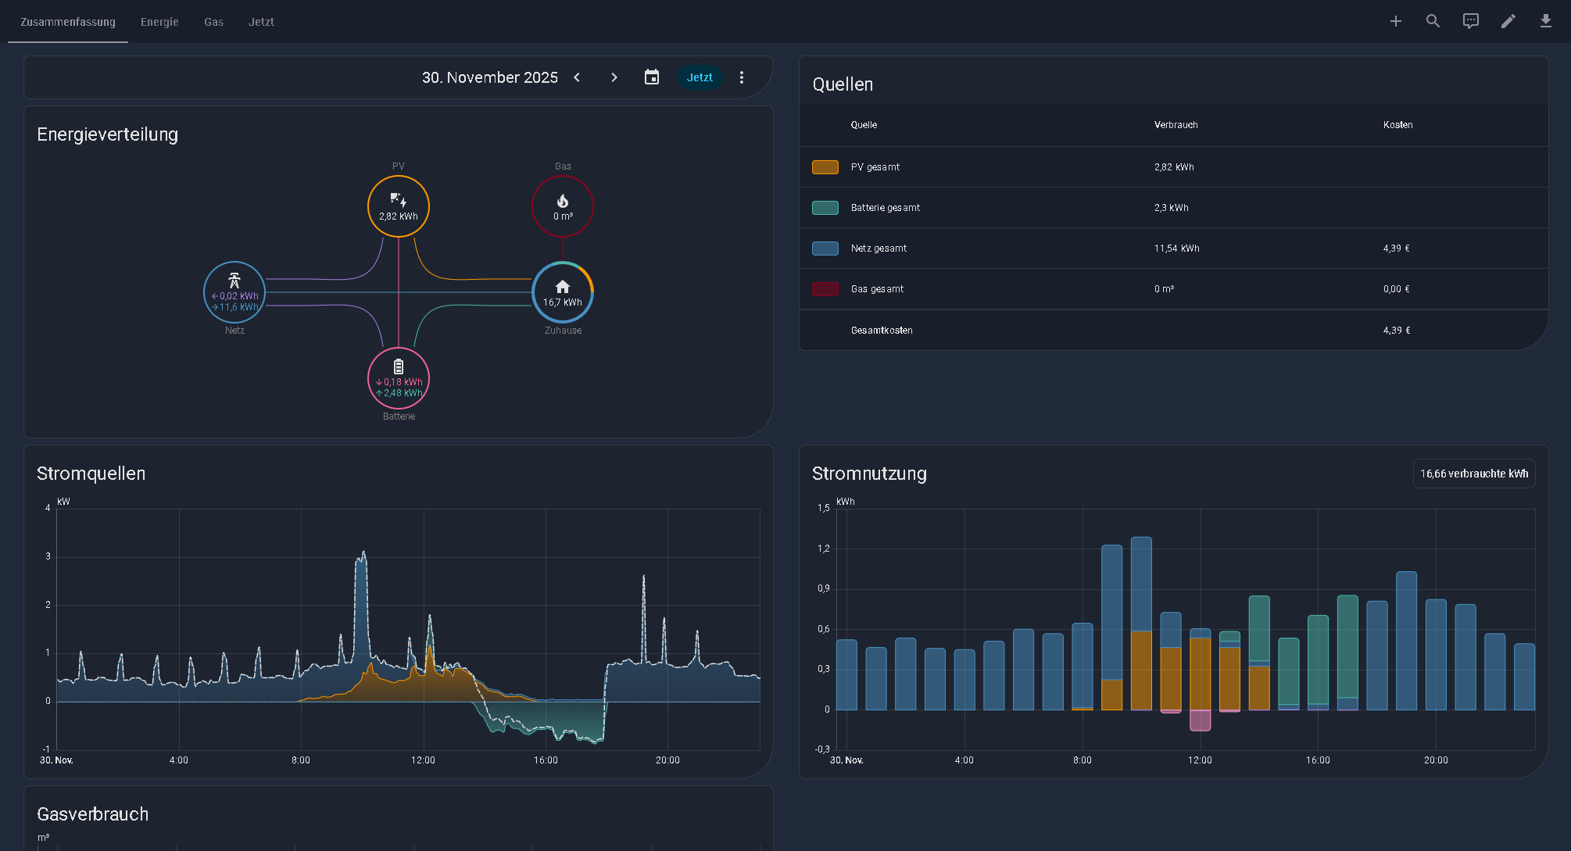Click the Gas flame node

click(563, 206)
